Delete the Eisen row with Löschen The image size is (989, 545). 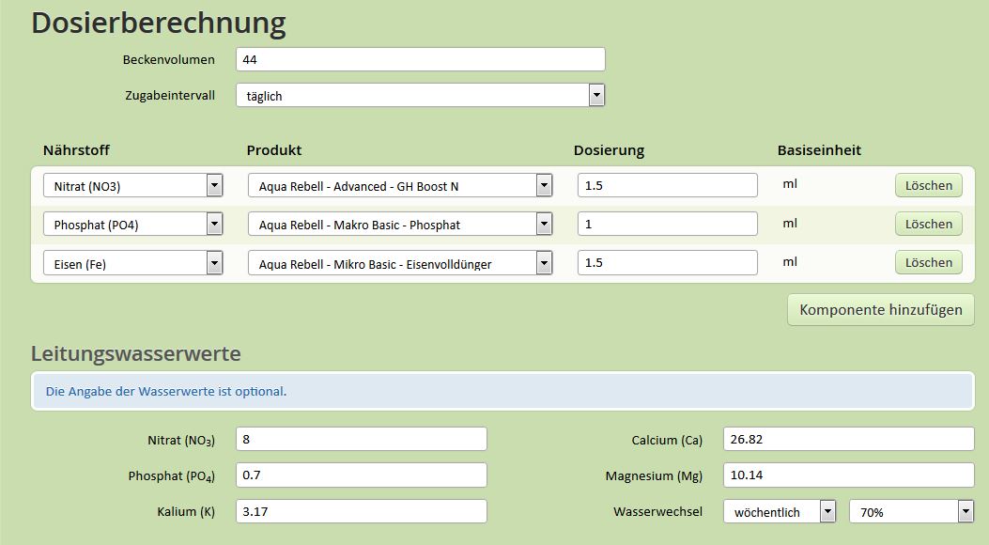tap(929, 262)
